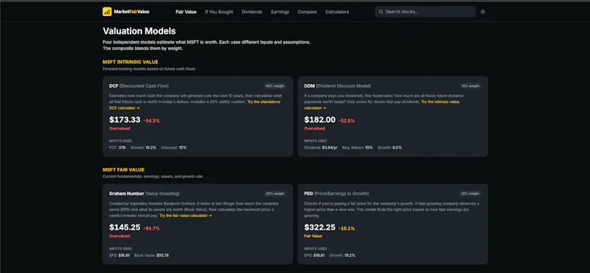Viewport: 590px width, 273px height.
Task: Click the Graham Number (Value Investing) title
Action: coord(144,194)
